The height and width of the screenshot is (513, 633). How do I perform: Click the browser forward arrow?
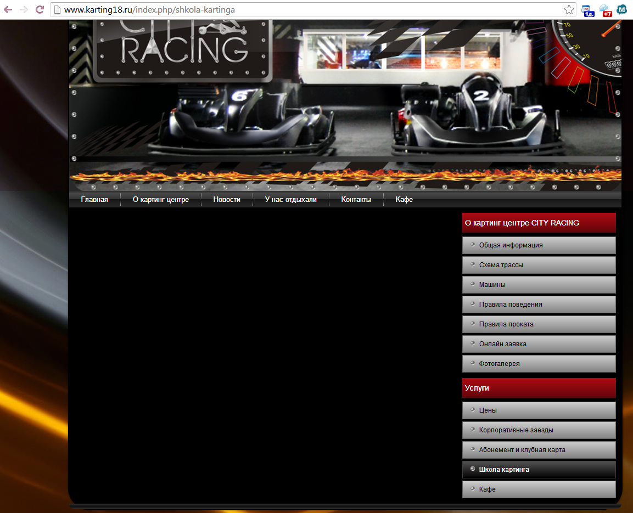point(24,9)
